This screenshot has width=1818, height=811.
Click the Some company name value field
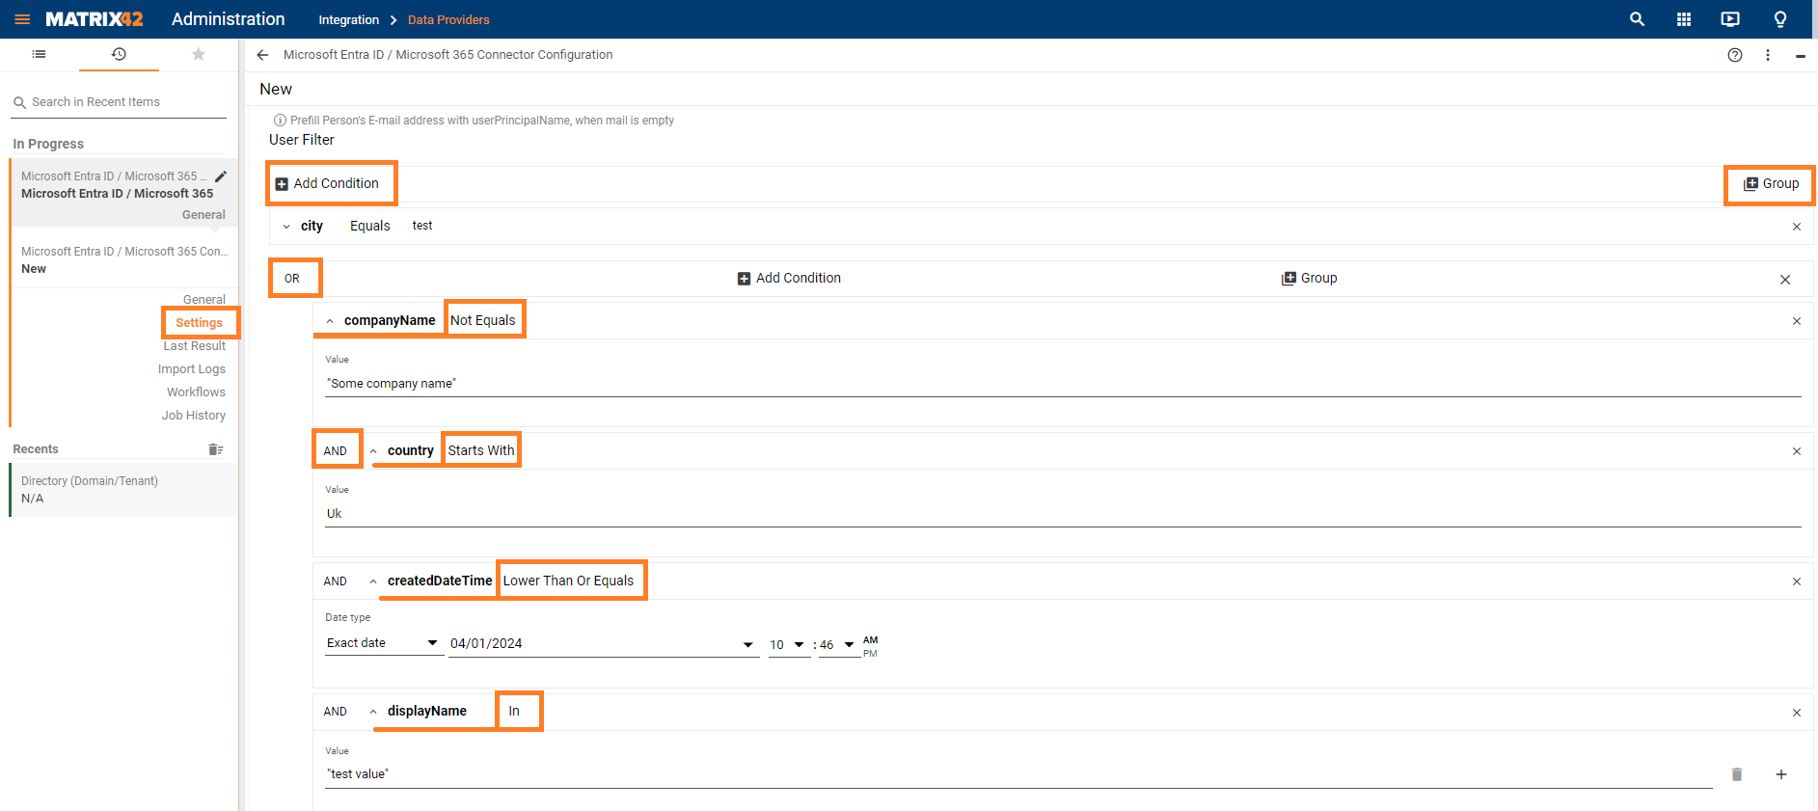[x=1061, y=384]
